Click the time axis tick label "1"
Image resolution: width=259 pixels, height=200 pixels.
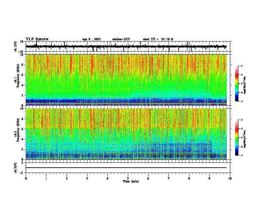click(46, 178)
